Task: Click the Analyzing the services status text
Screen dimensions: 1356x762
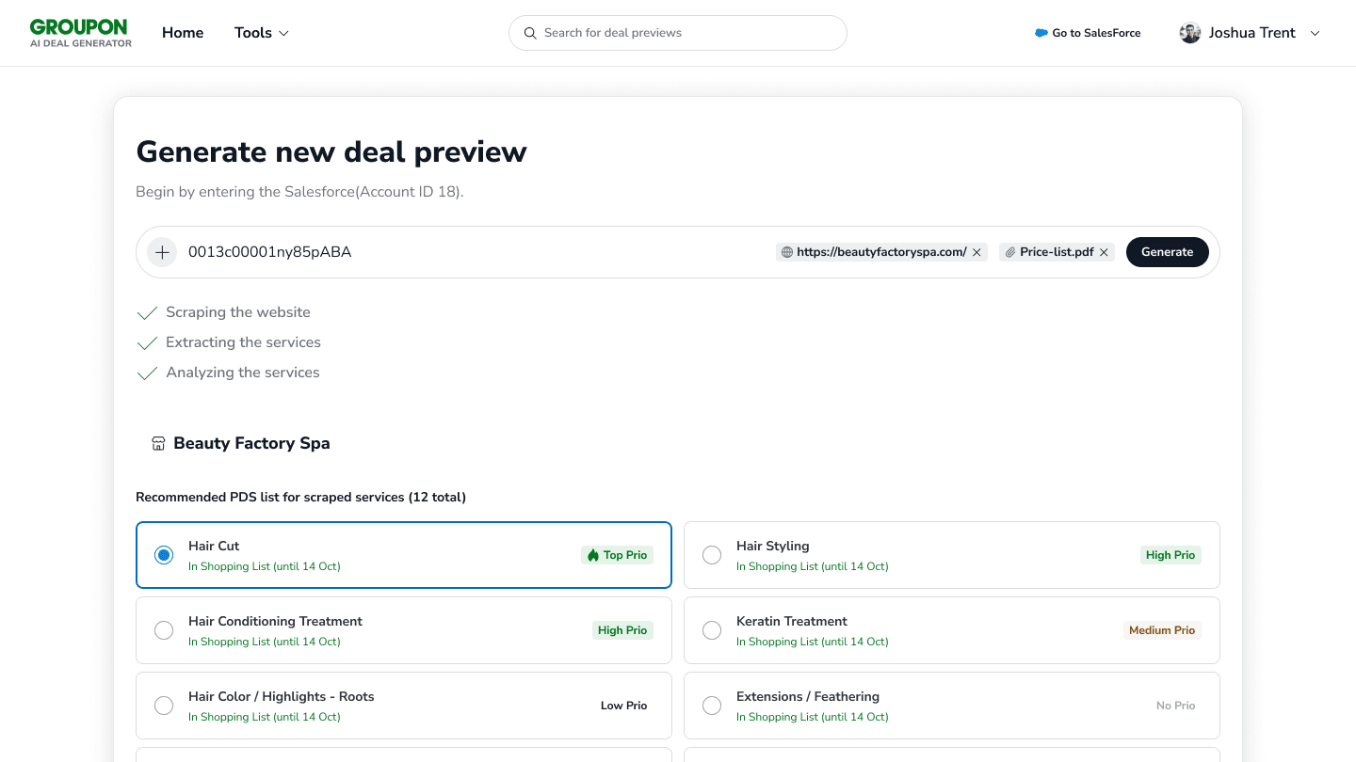Action: click(x=243, y=373)
